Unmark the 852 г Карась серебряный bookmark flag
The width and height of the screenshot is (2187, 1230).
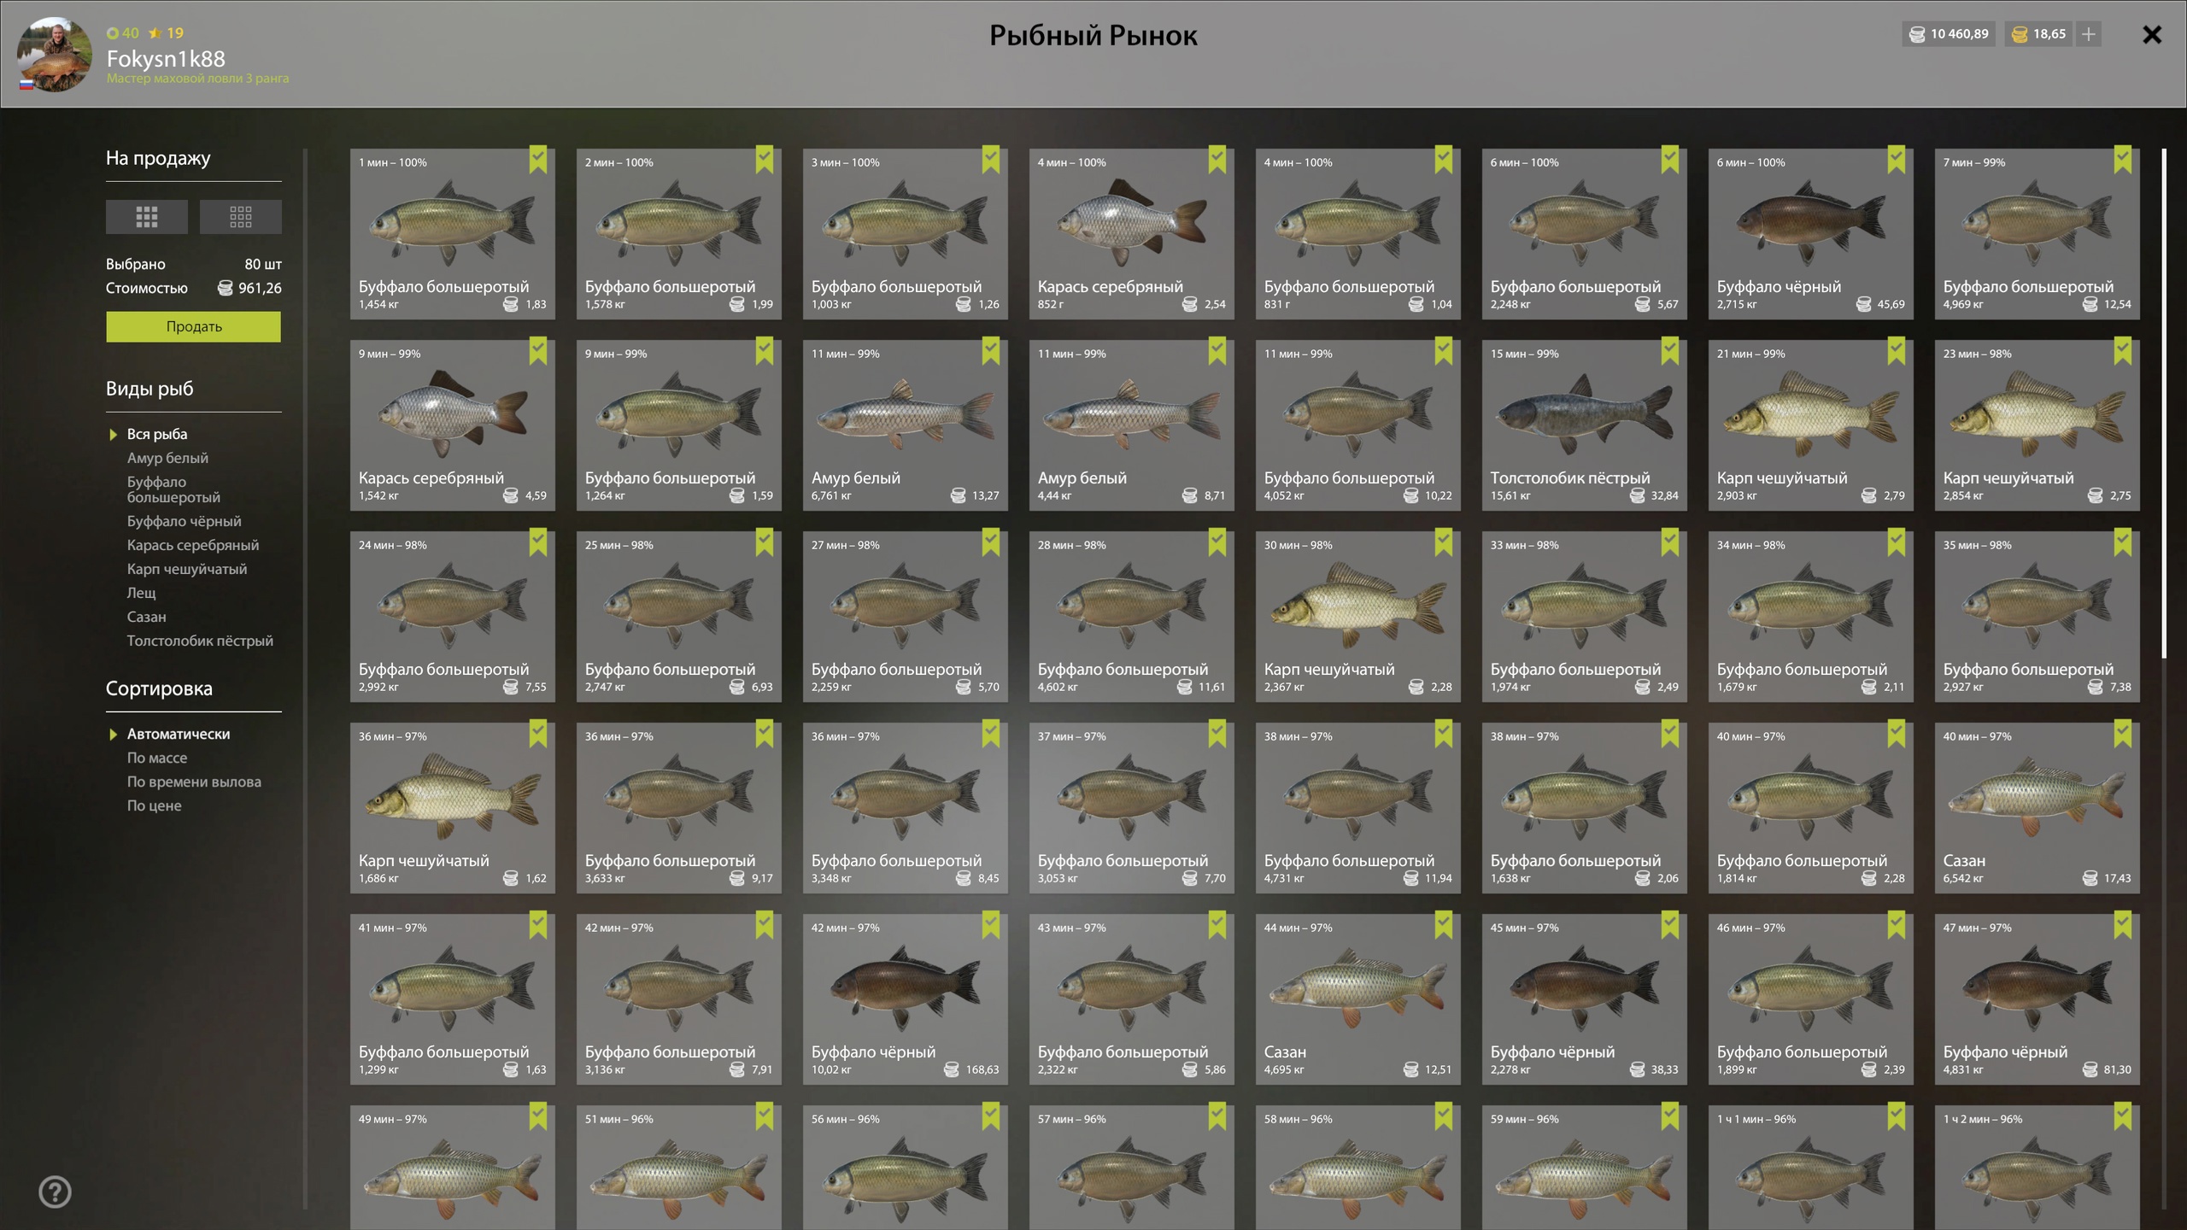tap(1217, 159)
